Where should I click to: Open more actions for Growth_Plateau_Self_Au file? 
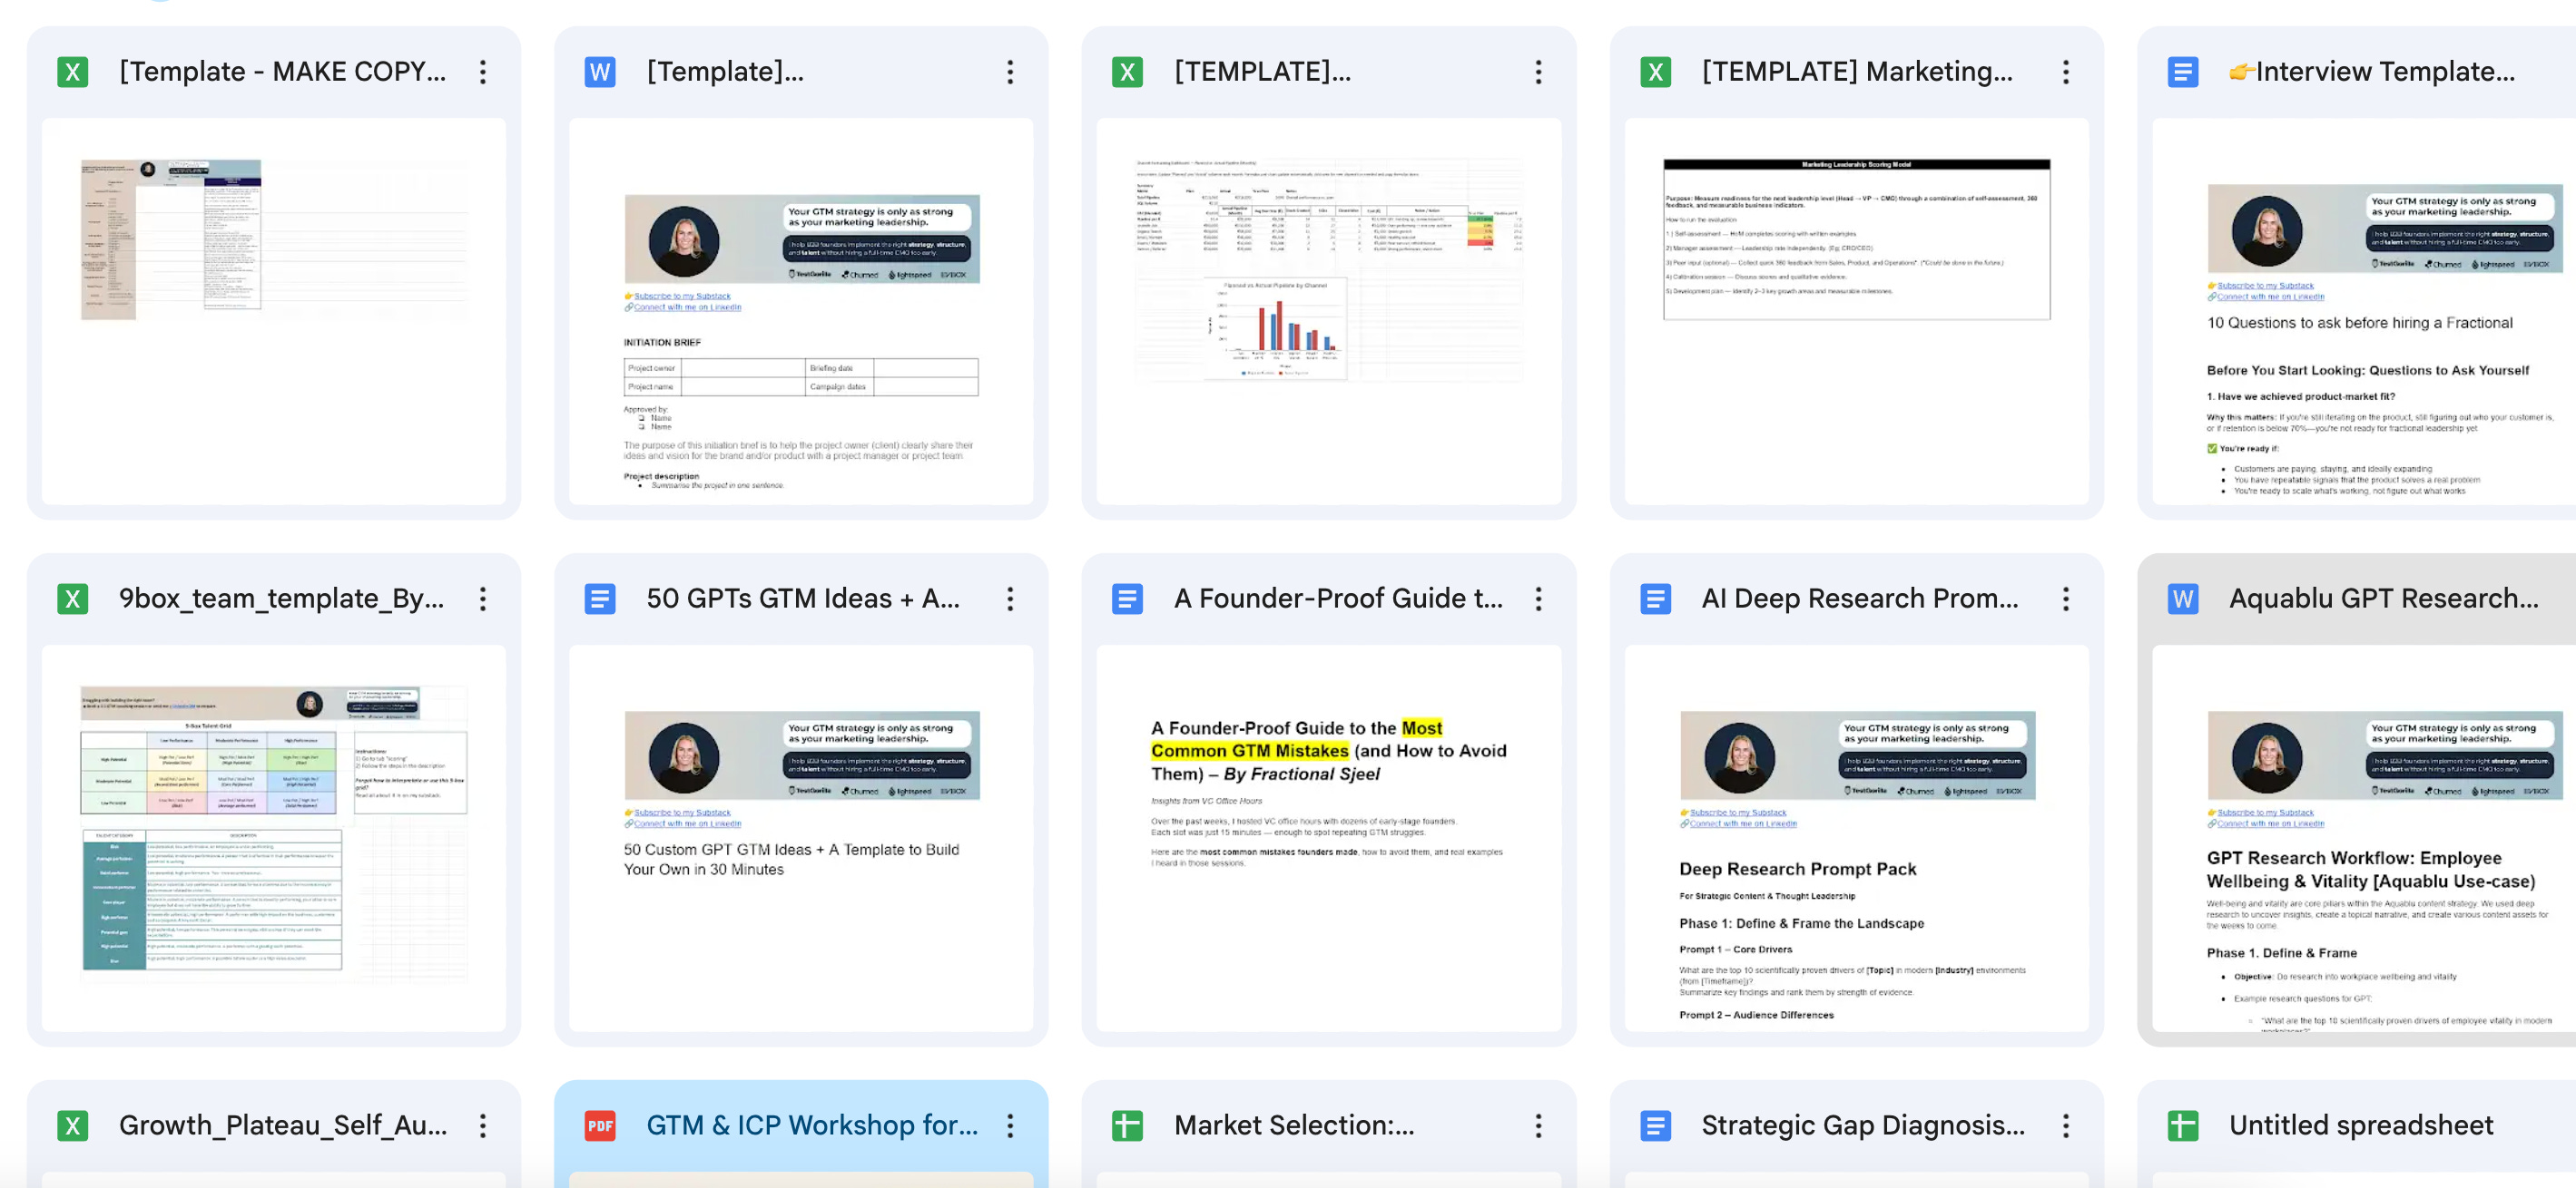point(483,1126)
